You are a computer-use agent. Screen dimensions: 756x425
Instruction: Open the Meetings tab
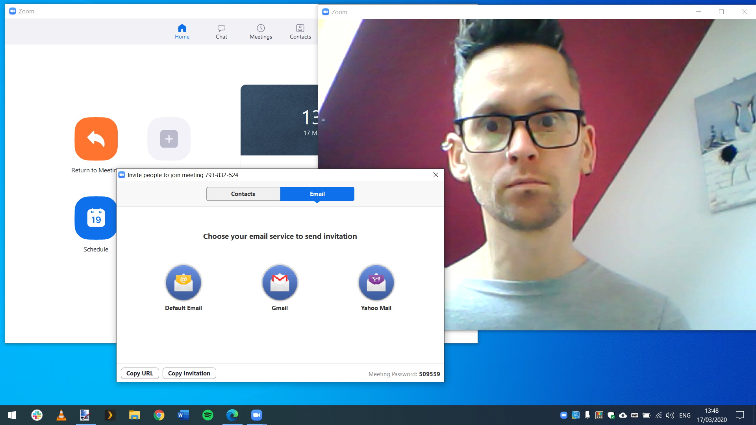click(x=261, y=31)
